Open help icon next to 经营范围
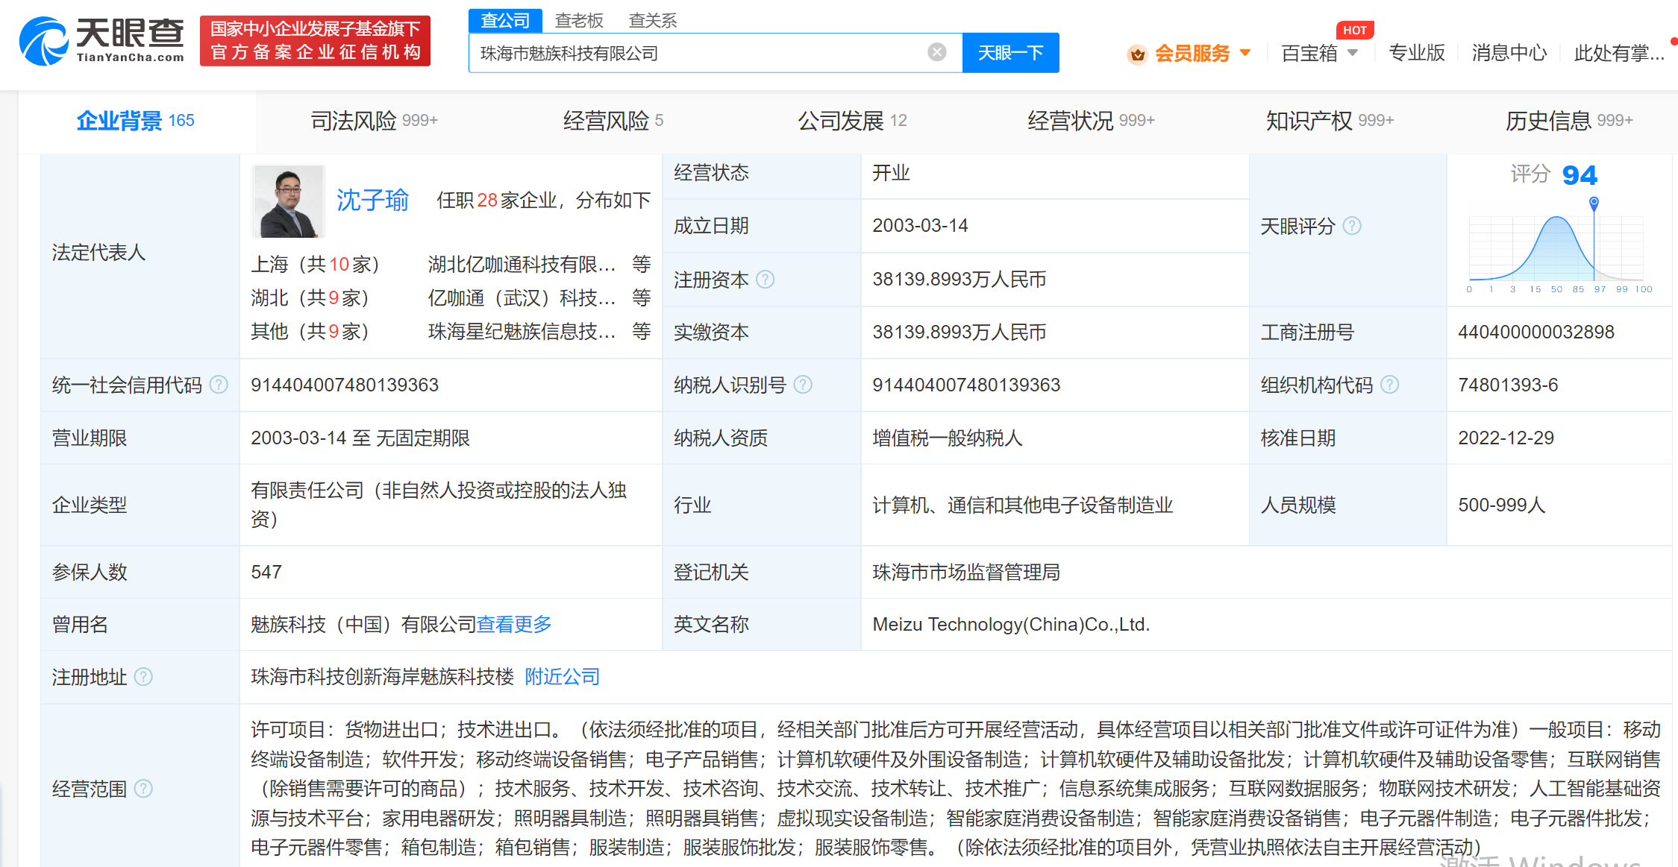The image size is (1678, 867). click(143, 789)
